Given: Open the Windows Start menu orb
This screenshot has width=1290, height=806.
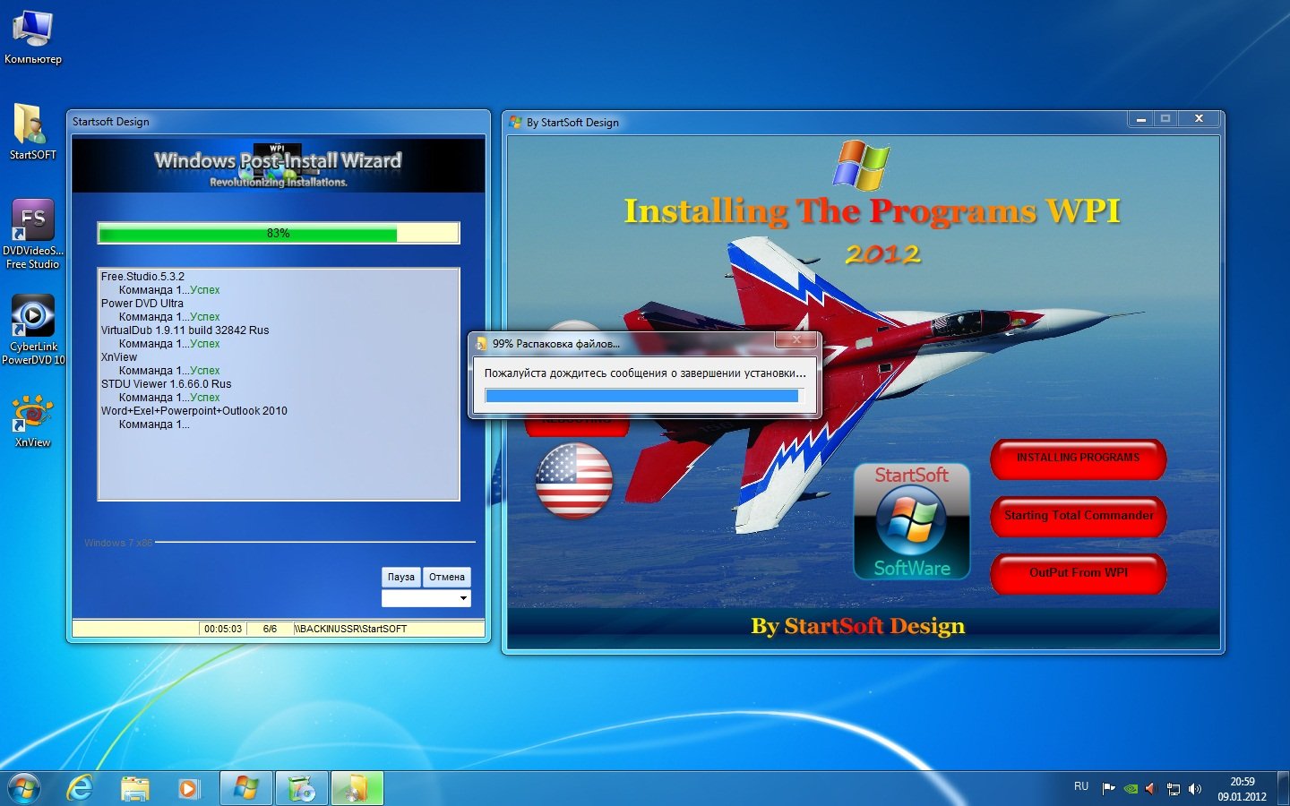Looking at the screenshot, I should click(24, 788).
